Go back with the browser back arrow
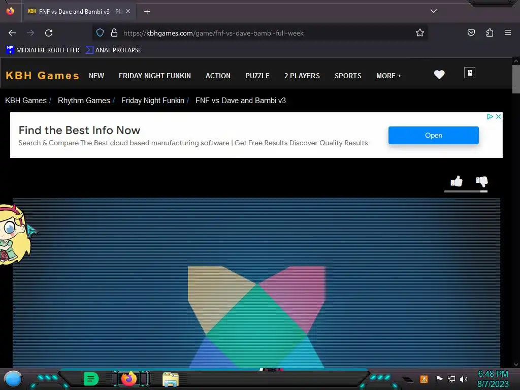Viewport: 520px width, 390px height. point(12,33)
